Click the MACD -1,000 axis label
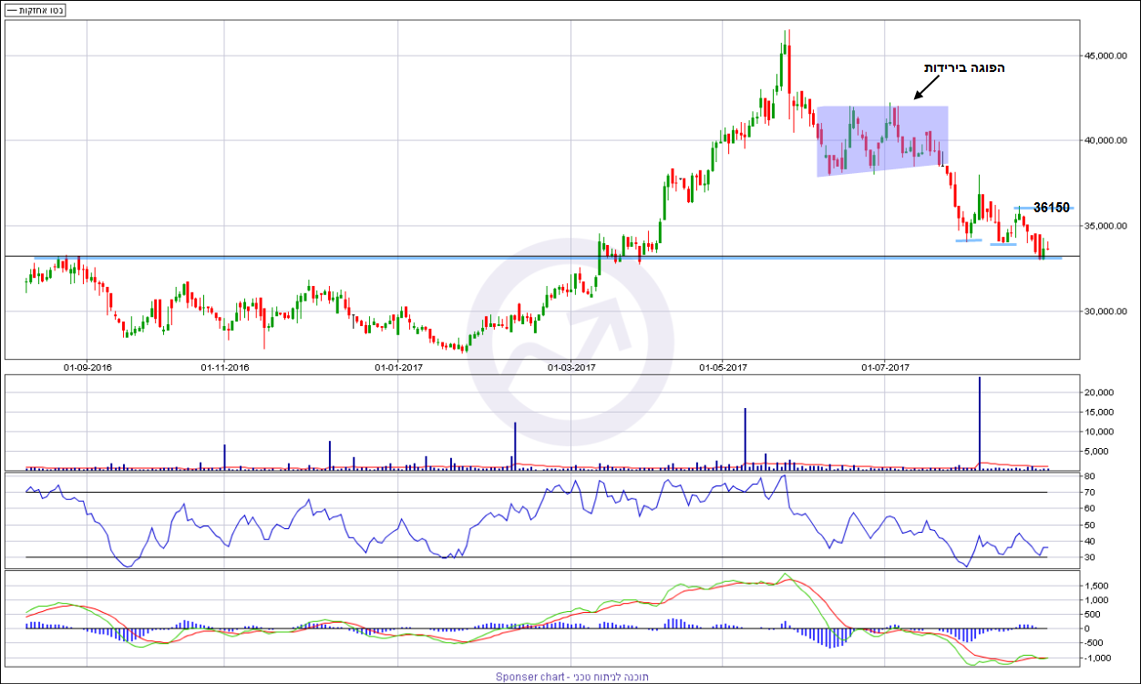This screenshot has width=1141, height=684. pos(1097,658)
